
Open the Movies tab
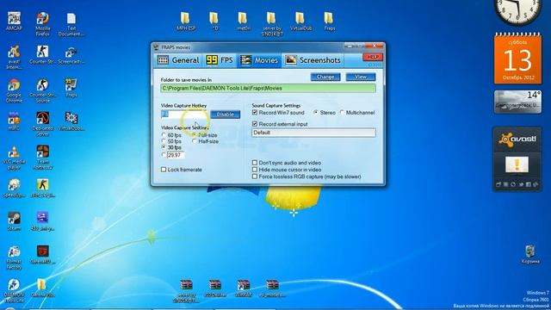[259, 60]
